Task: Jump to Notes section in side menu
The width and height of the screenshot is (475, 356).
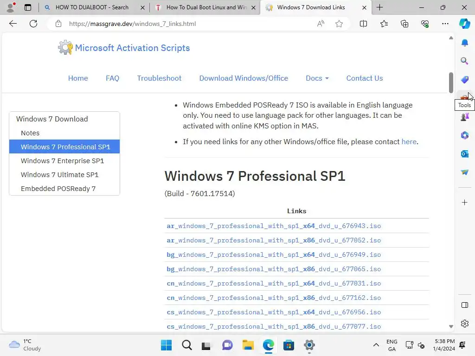Action: (x=64, y=133)
